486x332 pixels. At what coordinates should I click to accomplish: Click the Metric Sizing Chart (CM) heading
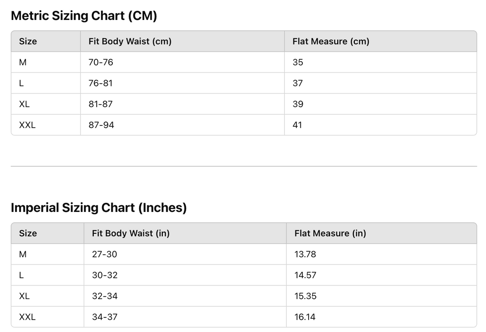[x=84, y=16]
